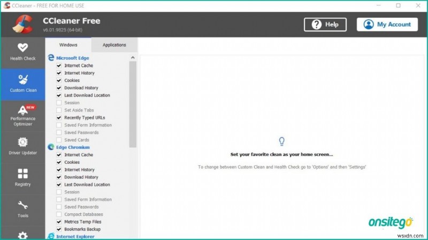Enable Compact Databases option
The width and height of the screenshot is (428, 240).
[x=59, y=214]
